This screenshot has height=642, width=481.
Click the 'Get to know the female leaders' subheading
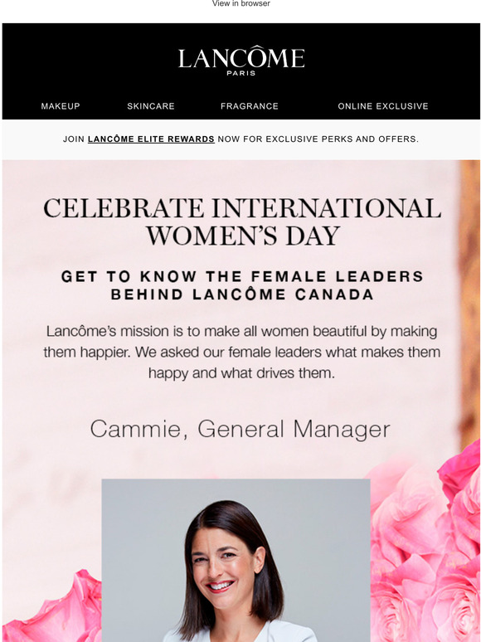(242, 285)
